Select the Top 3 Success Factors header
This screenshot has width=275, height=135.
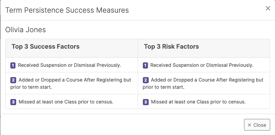point(45,47)
